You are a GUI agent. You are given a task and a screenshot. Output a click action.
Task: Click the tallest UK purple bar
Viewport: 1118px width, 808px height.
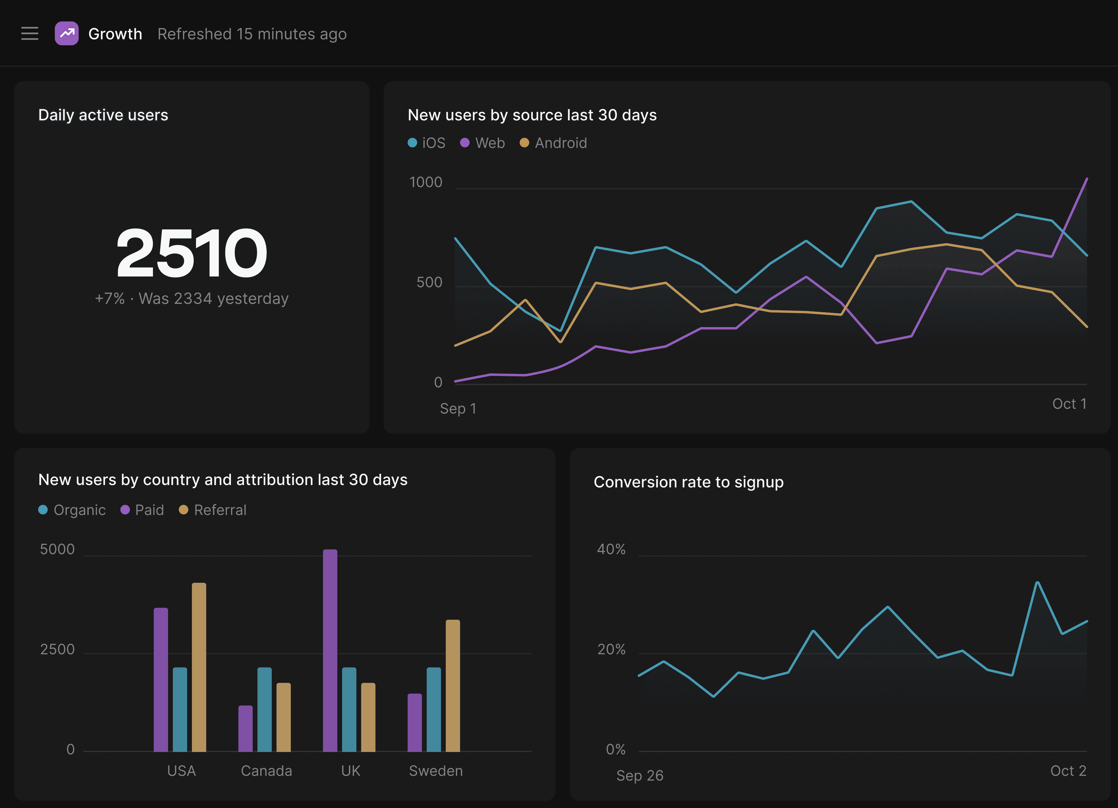click(x=330, y=651)
